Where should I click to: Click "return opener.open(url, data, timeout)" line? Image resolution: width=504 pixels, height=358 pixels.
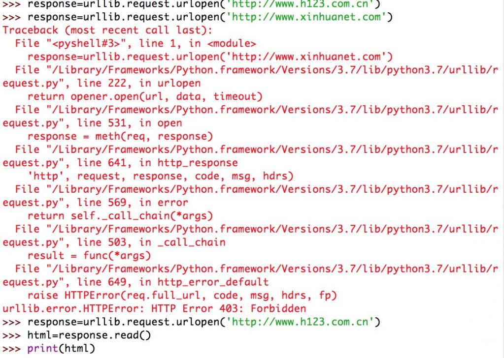coord(145,96)
